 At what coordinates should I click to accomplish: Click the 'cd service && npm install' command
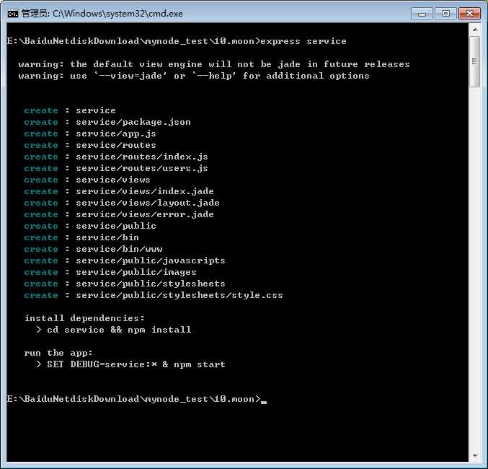point(119,330)
